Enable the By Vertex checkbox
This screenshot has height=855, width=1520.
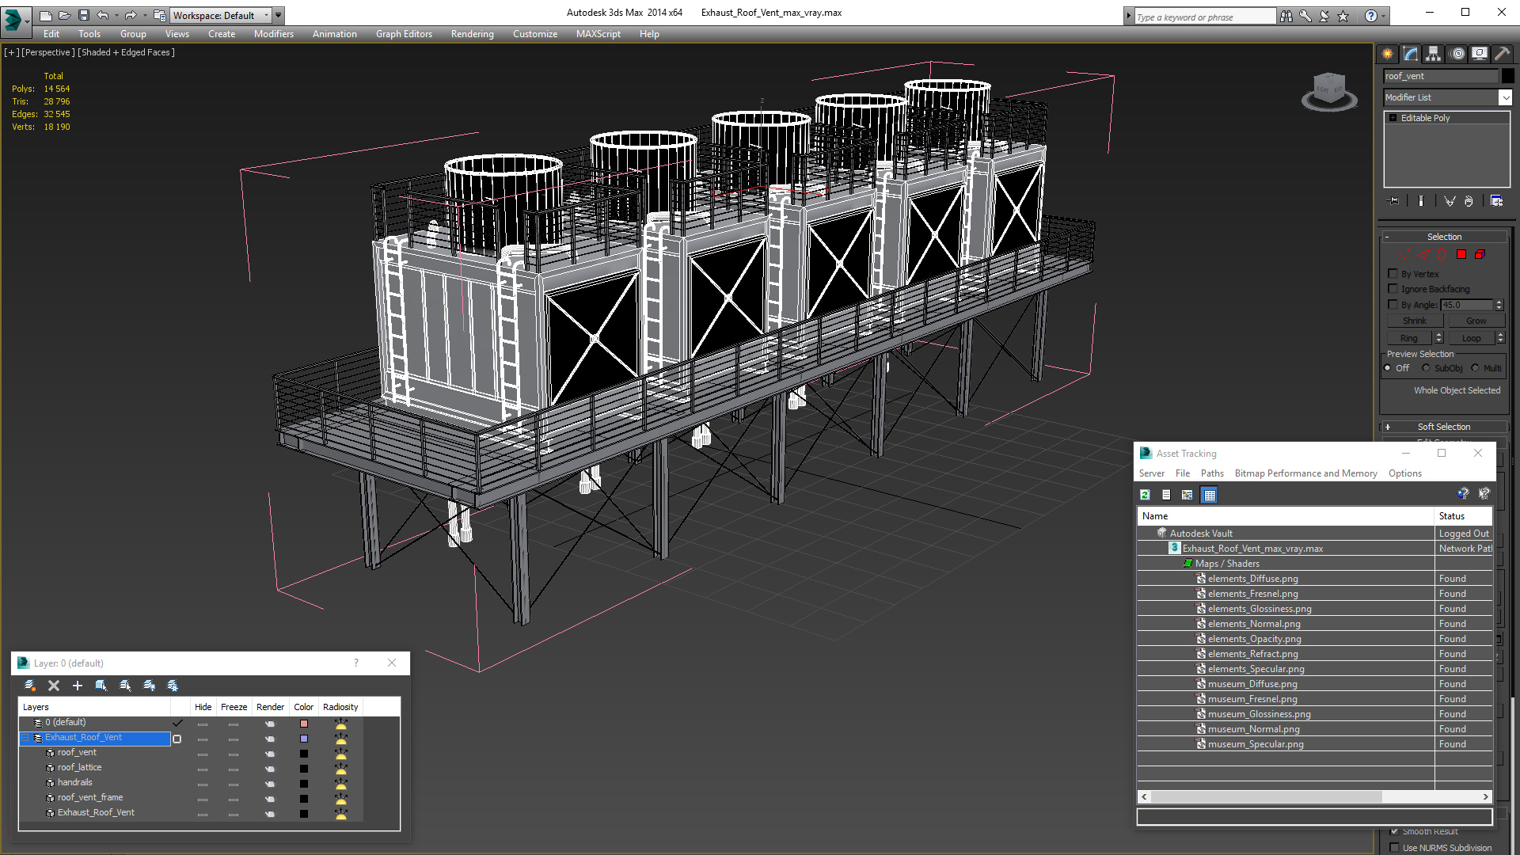[1393, 274]
